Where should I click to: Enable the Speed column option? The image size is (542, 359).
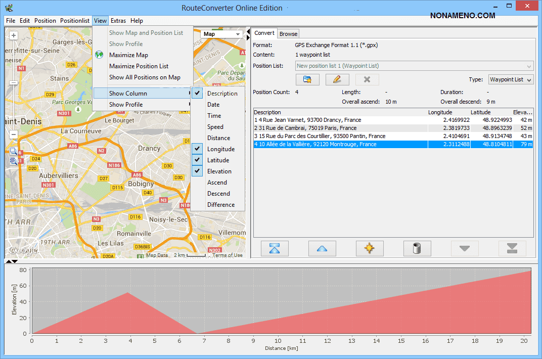tap(215, 127)
